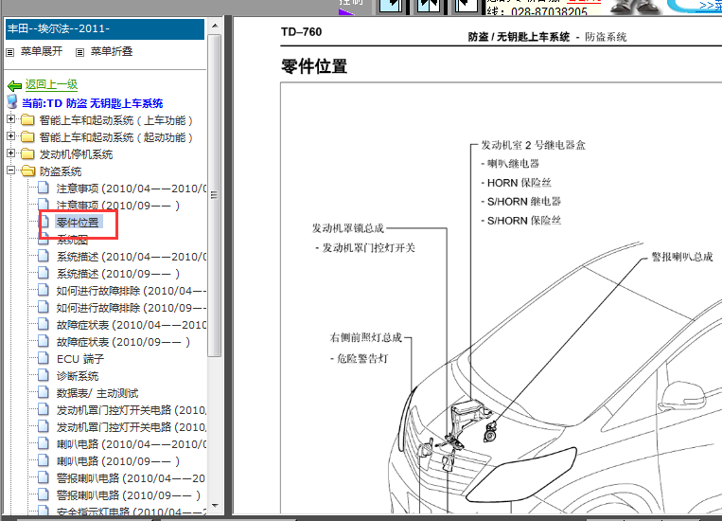Select the 丰田--埃尔法--2011- header entry

[x=105, y=29]
